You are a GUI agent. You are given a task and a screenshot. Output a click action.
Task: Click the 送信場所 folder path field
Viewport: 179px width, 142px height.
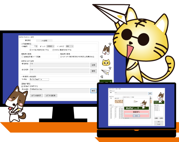60,71
